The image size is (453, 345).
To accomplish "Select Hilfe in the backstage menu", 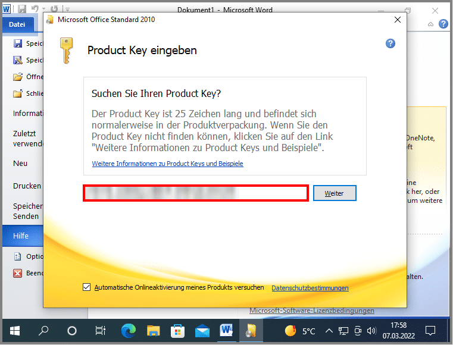I will pos(21,236).
